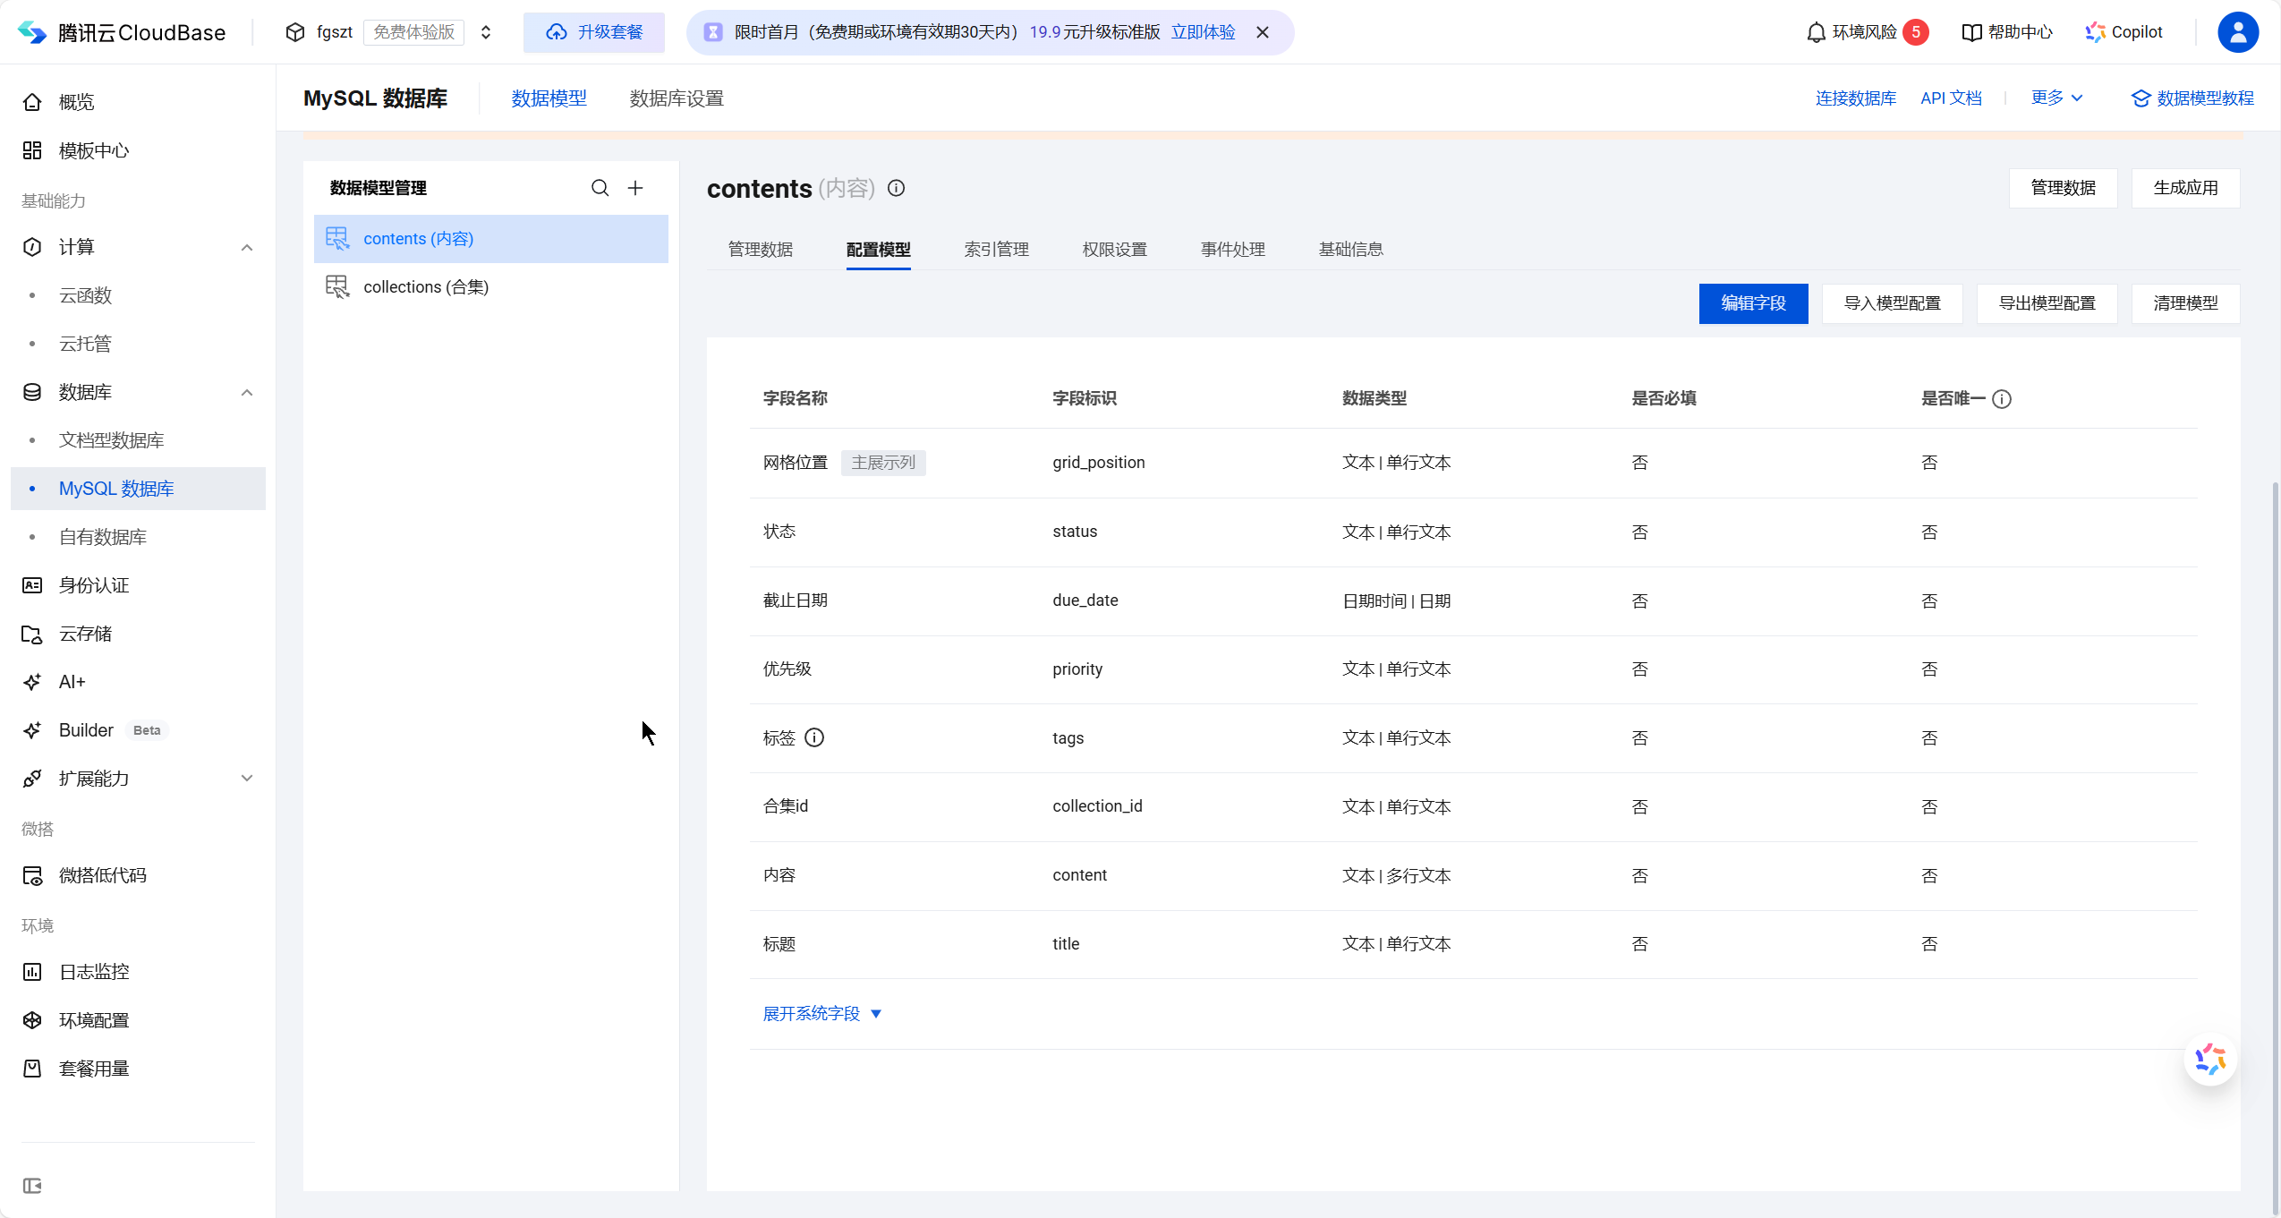Switch to the 管理数据 tab

760,249
